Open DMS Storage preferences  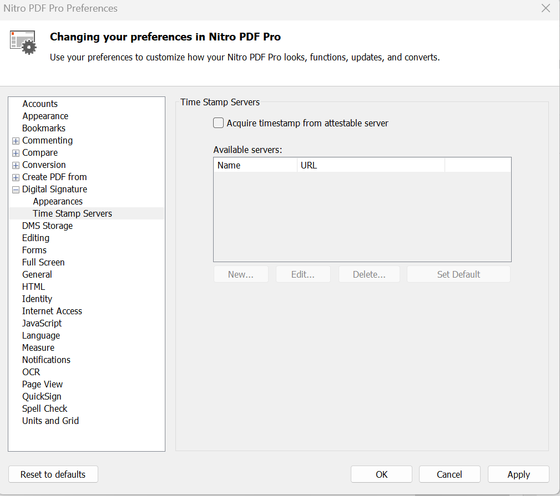tap(47, 226)
